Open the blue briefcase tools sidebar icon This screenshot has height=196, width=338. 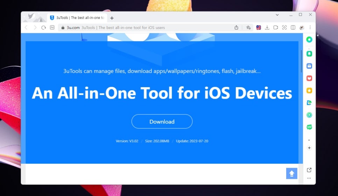click(309, 66)
